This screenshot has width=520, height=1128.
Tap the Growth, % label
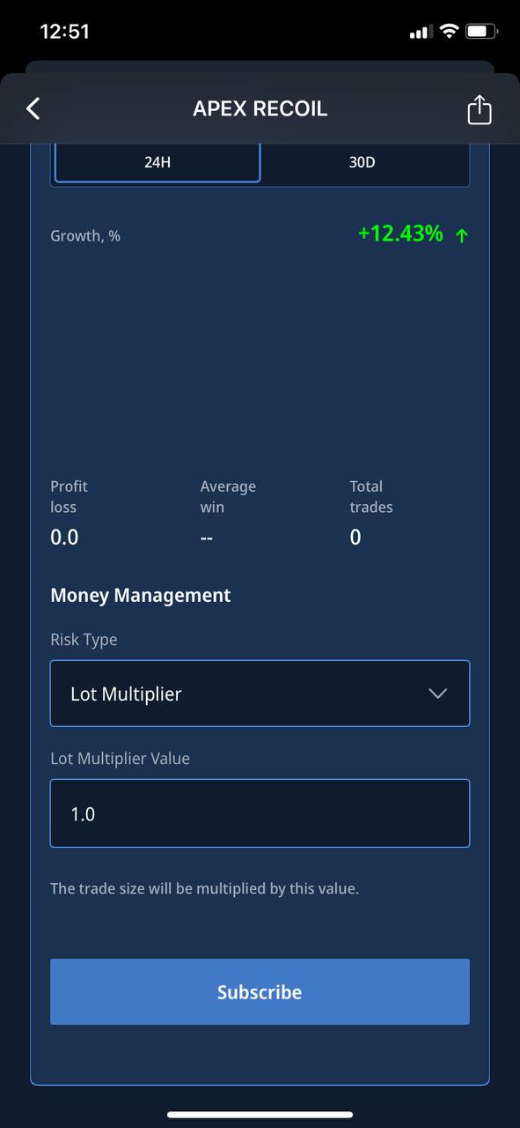(85, 236)
